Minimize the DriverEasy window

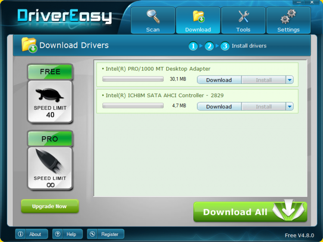tap(299, 2)
